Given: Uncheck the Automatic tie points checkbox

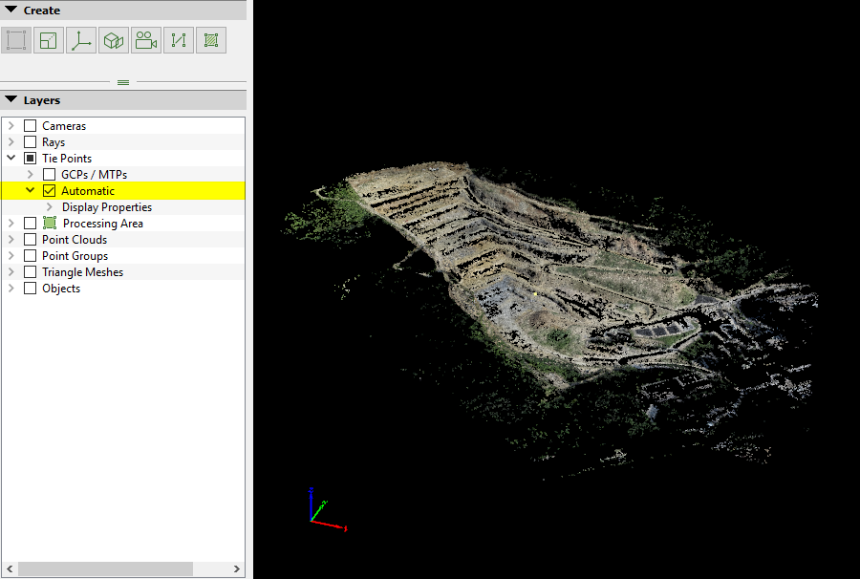Looking at the screenshot, I should click(50, 191).
